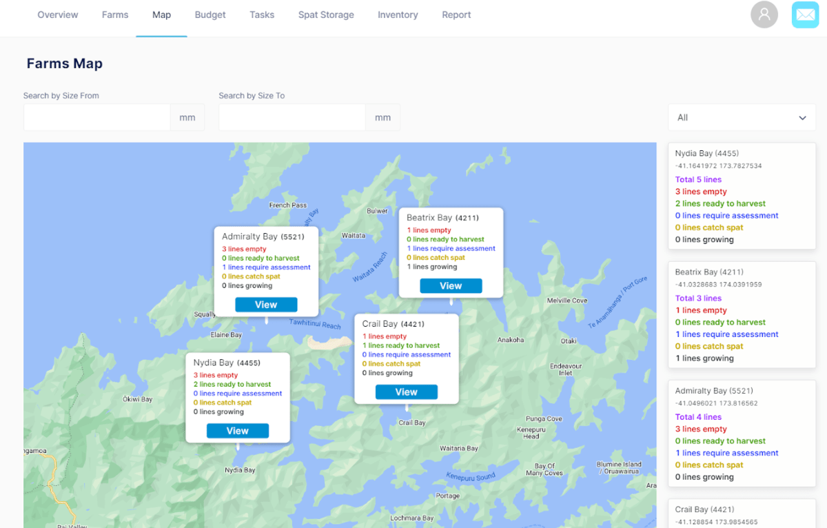Open the Tasks section
The width and height of the screenshot is (827, 528).
(262, 14)
